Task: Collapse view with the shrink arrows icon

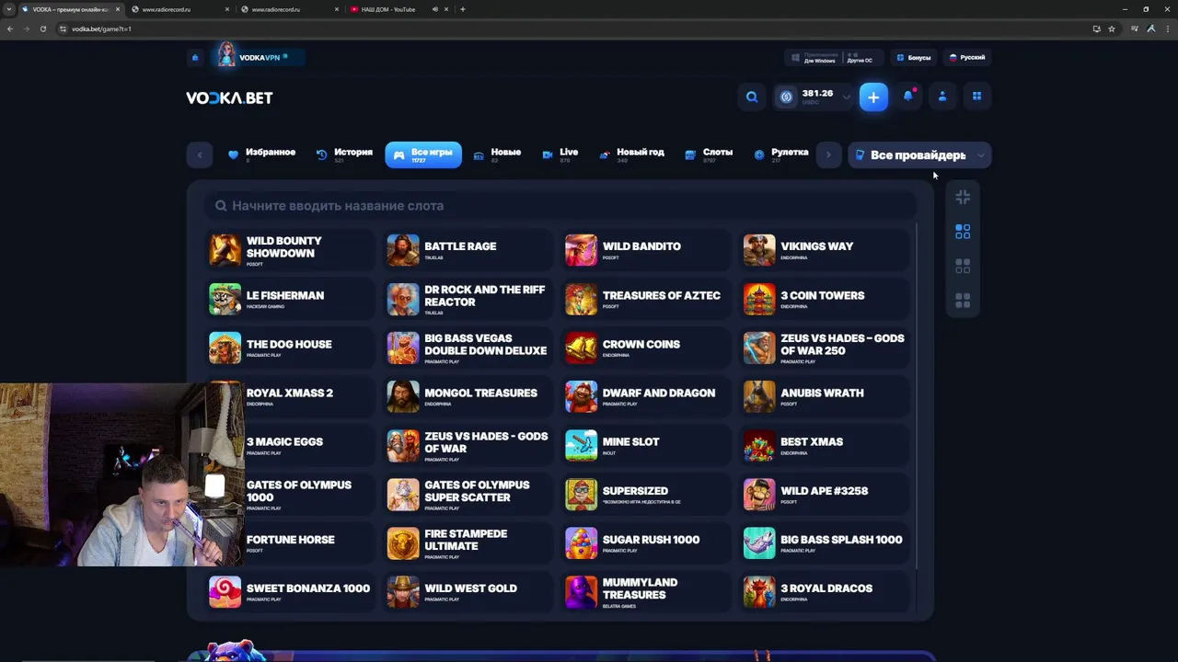Action: point(963,197)
